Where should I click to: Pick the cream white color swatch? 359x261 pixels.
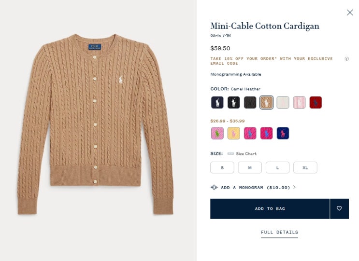pyautogui.click(x=283, y=102)
